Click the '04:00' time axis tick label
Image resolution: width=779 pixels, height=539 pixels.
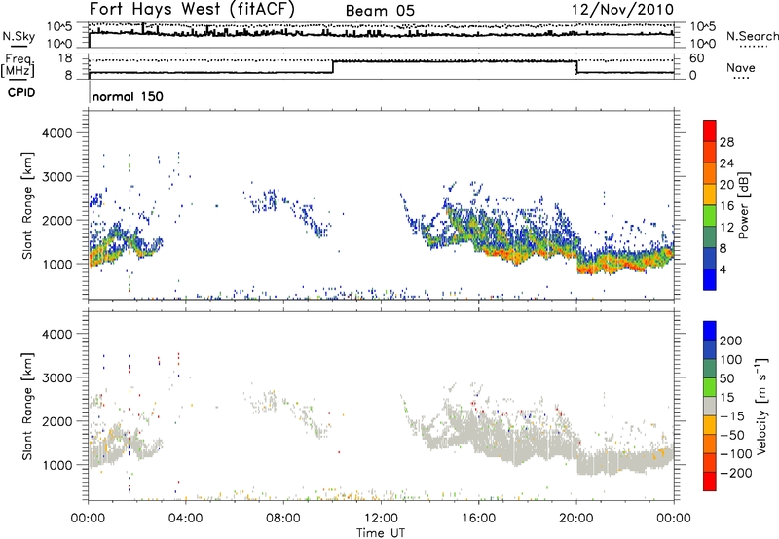click(x=186, y=519)
